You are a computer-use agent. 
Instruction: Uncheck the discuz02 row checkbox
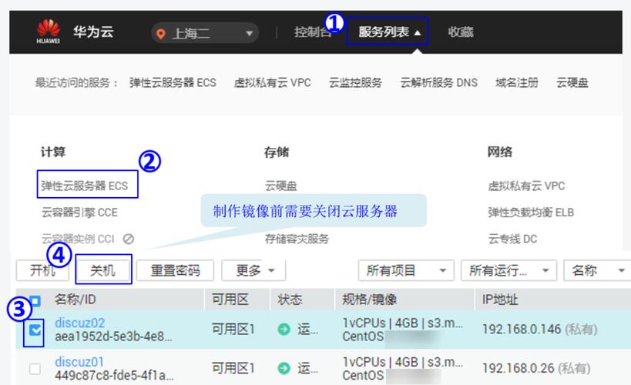[x=35, y=330]
